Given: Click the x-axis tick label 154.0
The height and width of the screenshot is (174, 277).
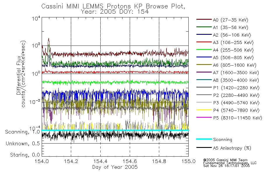Looking at the screenshot, I should pyautogui.click(x=42, y=161).
